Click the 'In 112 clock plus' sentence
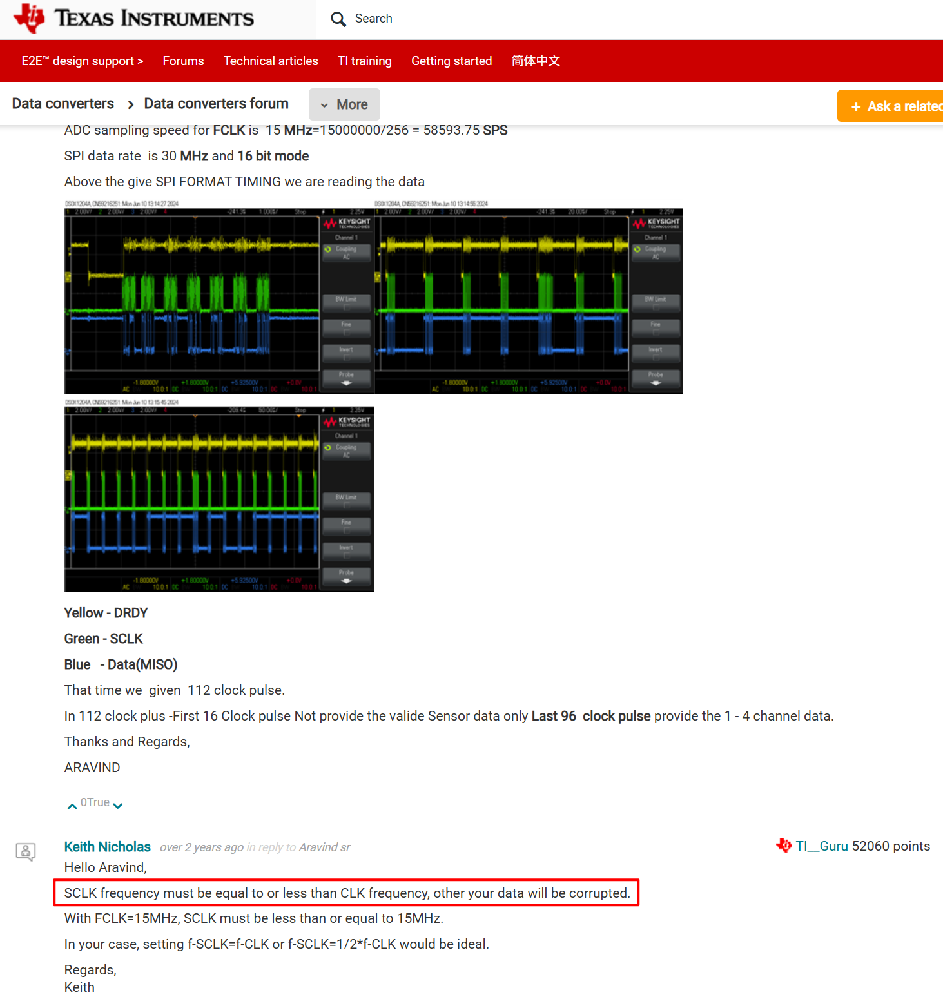943x997 pixels. [x=449, y=716]
